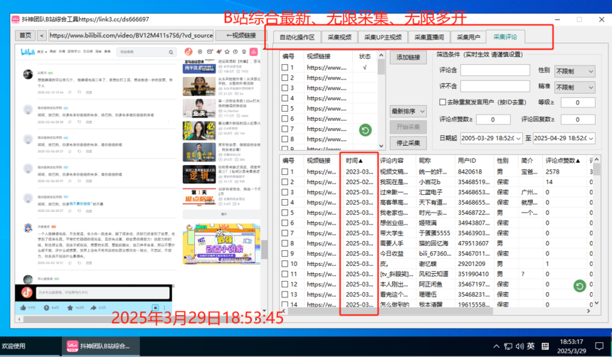Like the comment dated 2025-02-10 15:44
This screenshot has width=612, height=357.
point(70,92)
